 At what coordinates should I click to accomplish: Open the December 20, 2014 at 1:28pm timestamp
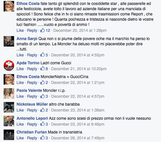coord(80,30)
